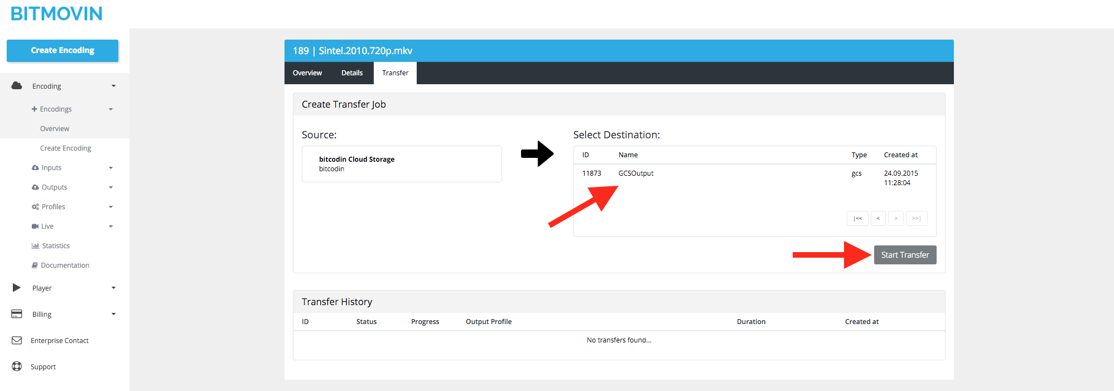
Task: Expand the Outputs caret
Action: pos(110,187)
